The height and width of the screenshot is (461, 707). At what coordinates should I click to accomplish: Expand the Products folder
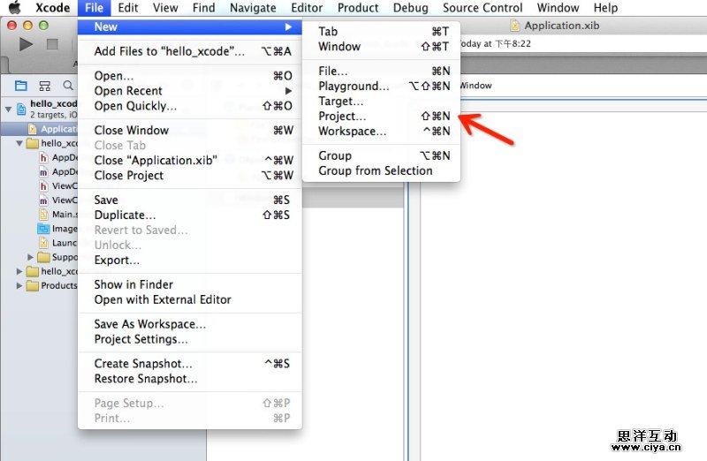[19, 286]
